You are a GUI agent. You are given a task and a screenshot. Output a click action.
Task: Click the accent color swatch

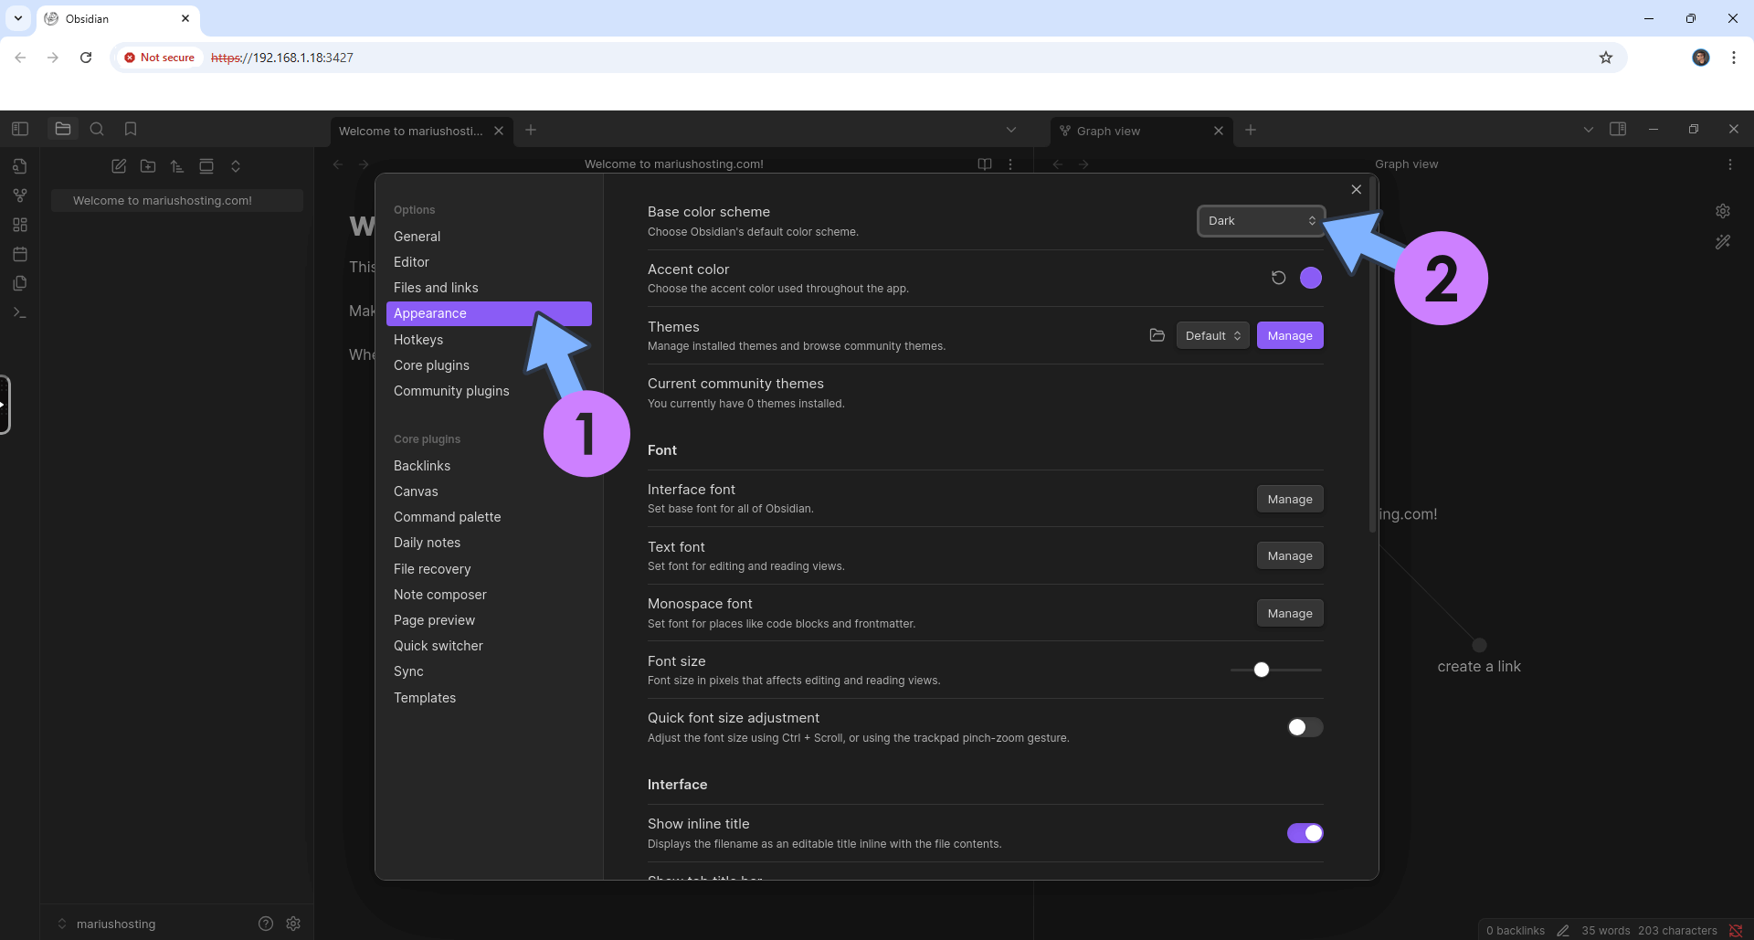[x=1311, y=278]
